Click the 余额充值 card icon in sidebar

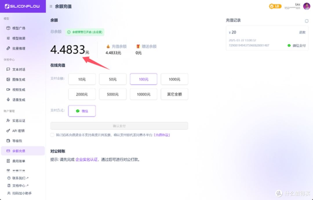tap(8, 151)
